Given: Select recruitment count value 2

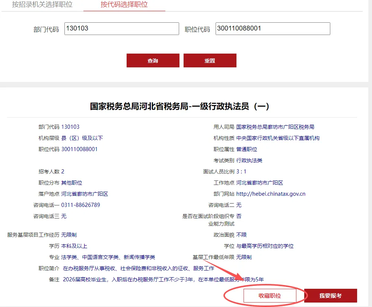Looking at the screenshot, I should pyautogui.click(x=63, y=172).
